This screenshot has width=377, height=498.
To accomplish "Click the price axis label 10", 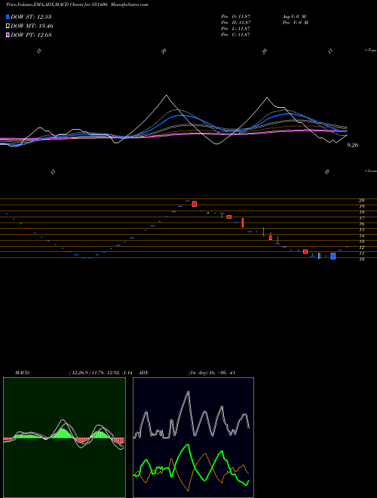I will 361,259.
